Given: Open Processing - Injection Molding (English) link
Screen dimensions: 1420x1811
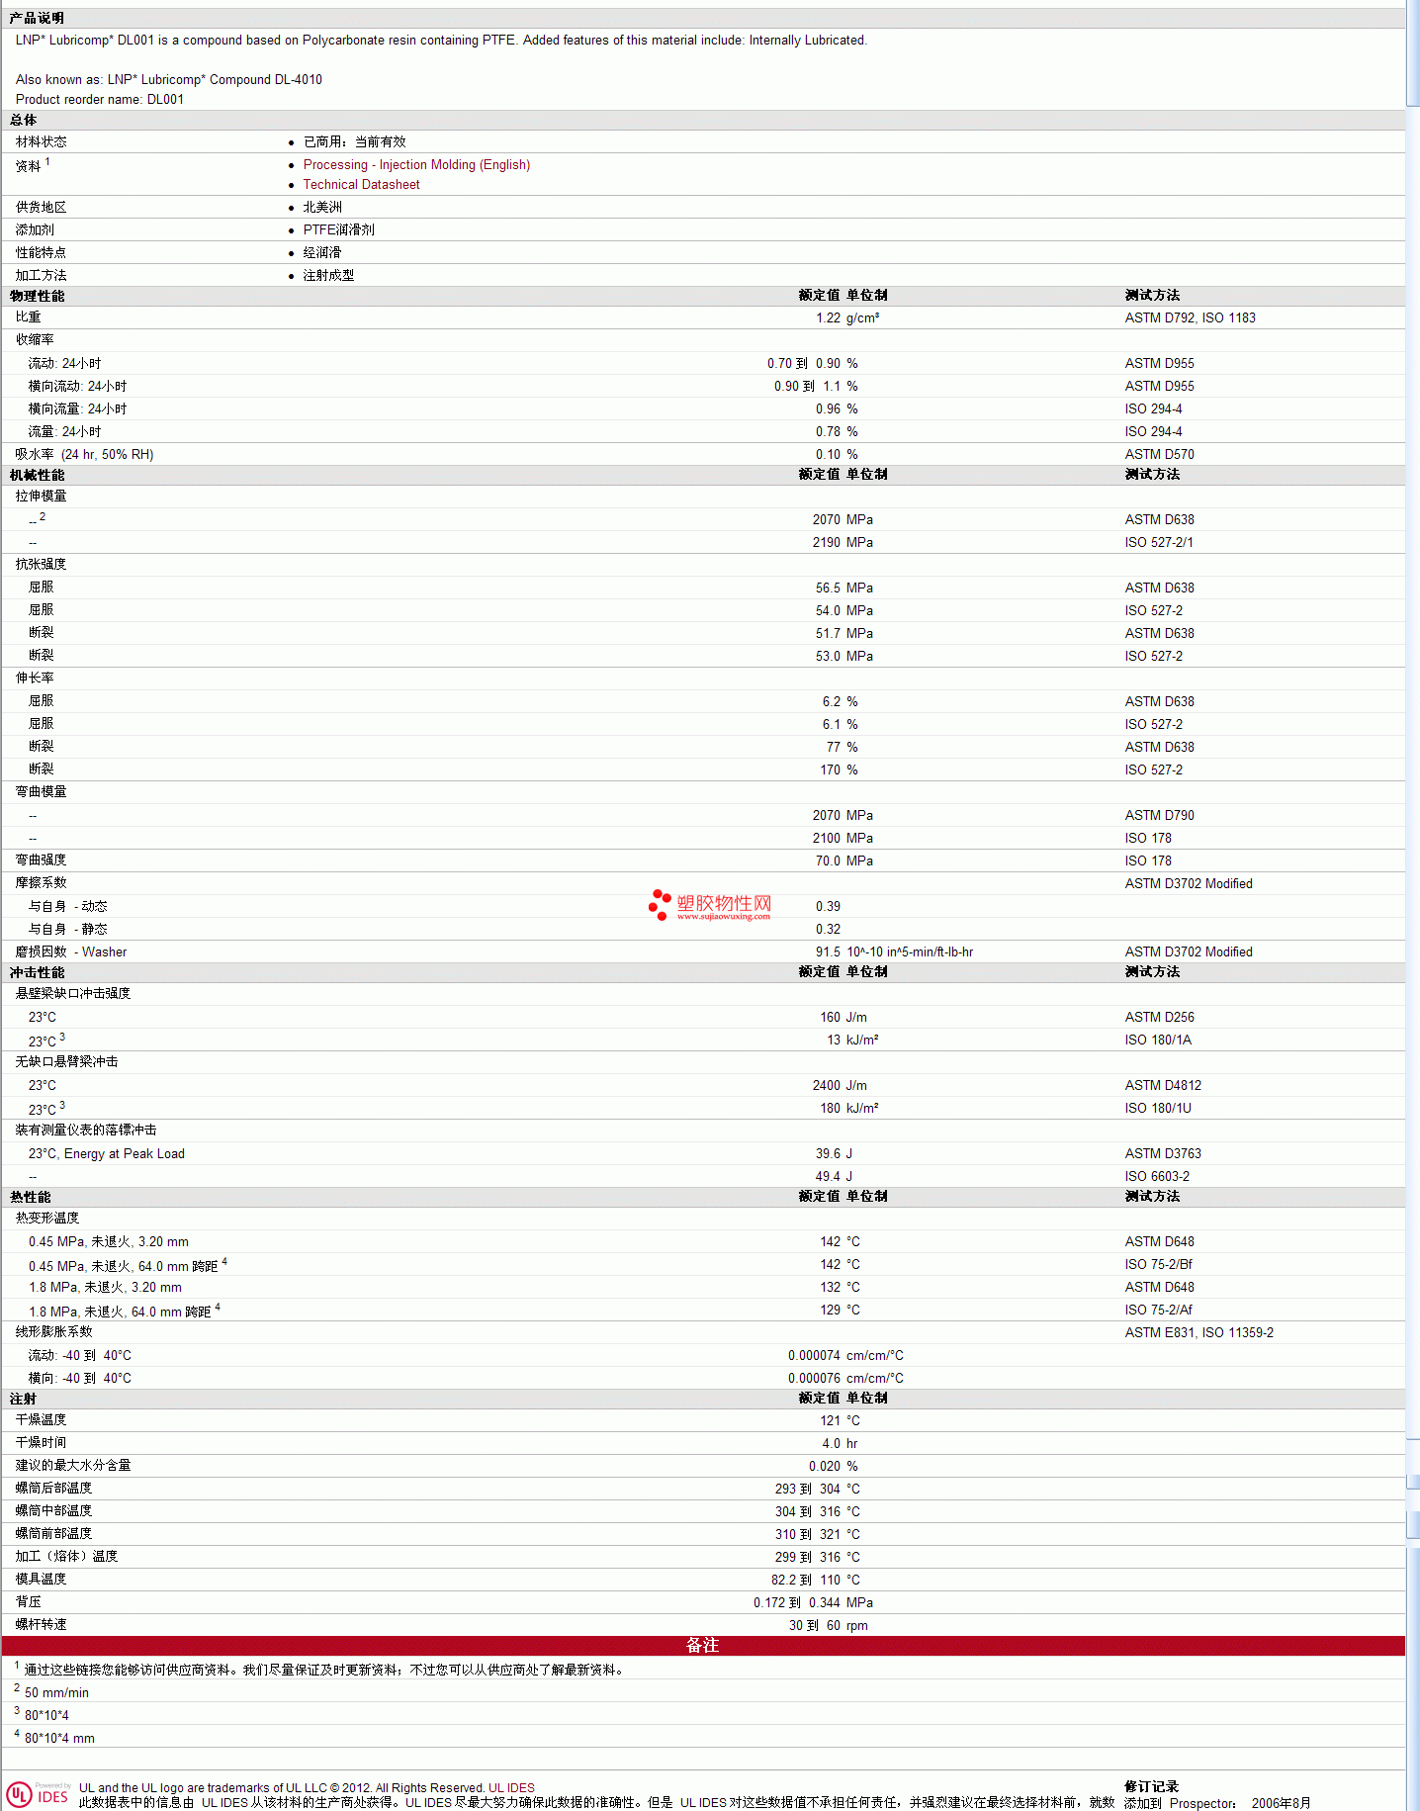Looking at the screenshot, I should click(416, 165).
